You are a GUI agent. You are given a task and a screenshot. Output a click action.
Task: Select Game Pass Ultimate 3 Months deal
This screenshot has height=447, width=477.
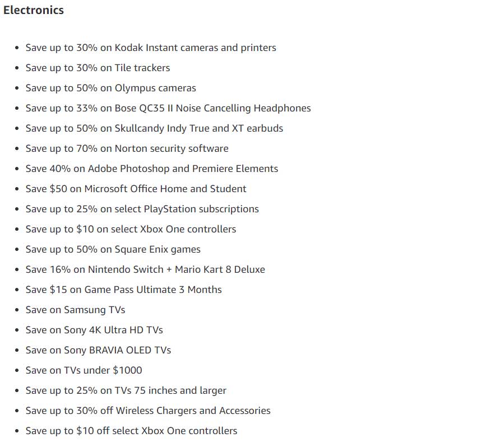tap(123, 290)
